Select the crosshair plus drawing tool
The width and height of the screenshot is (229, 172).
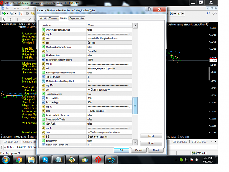coord(10,19)
